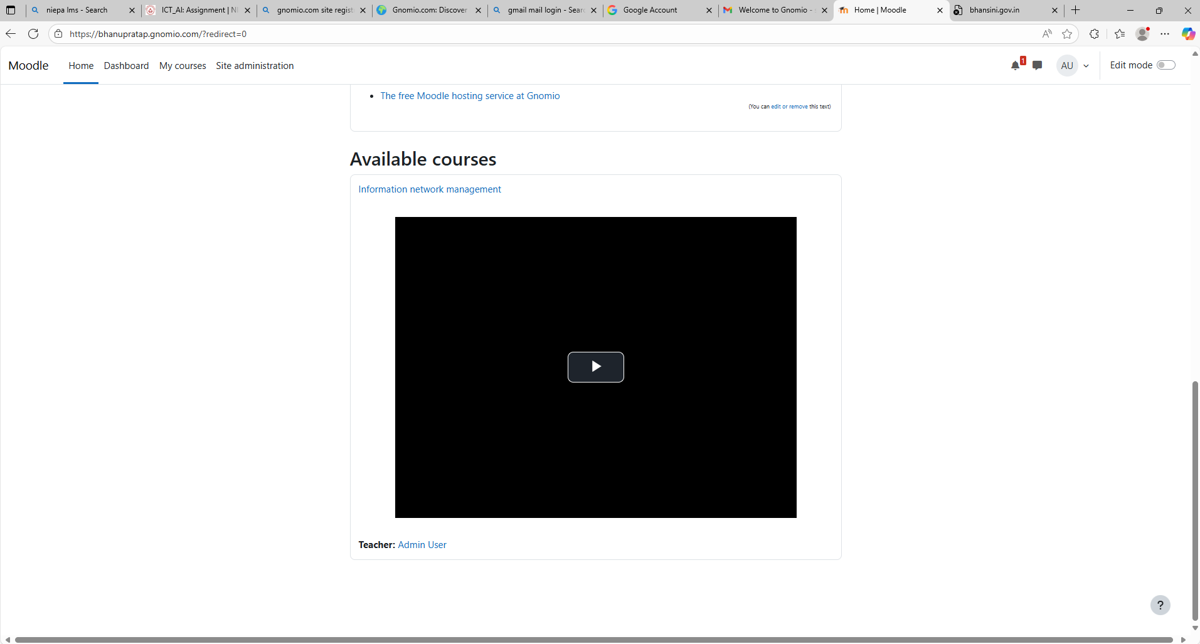Open the browser extensions puzzle icon
Image resolution: width=1200 pixels, height=644 pixels.
point(1094,34)
